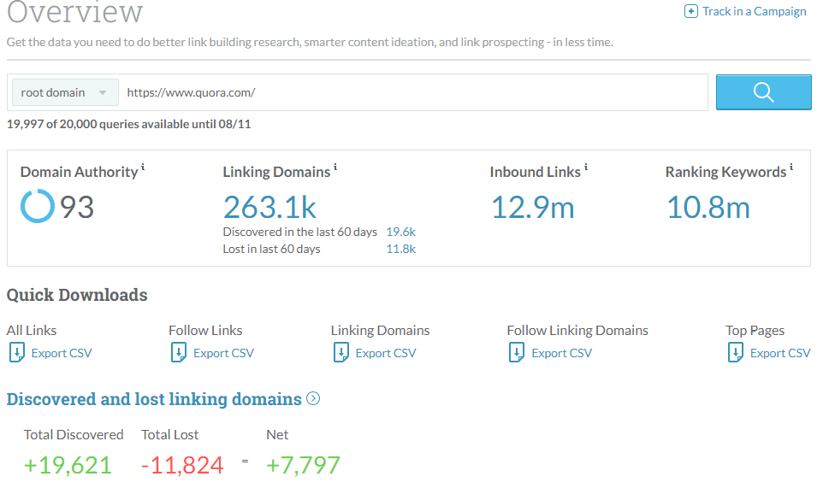Show the Linking Domains info tooltip
The height and width of the screenshot is (500, 829).
pos(335,168)
